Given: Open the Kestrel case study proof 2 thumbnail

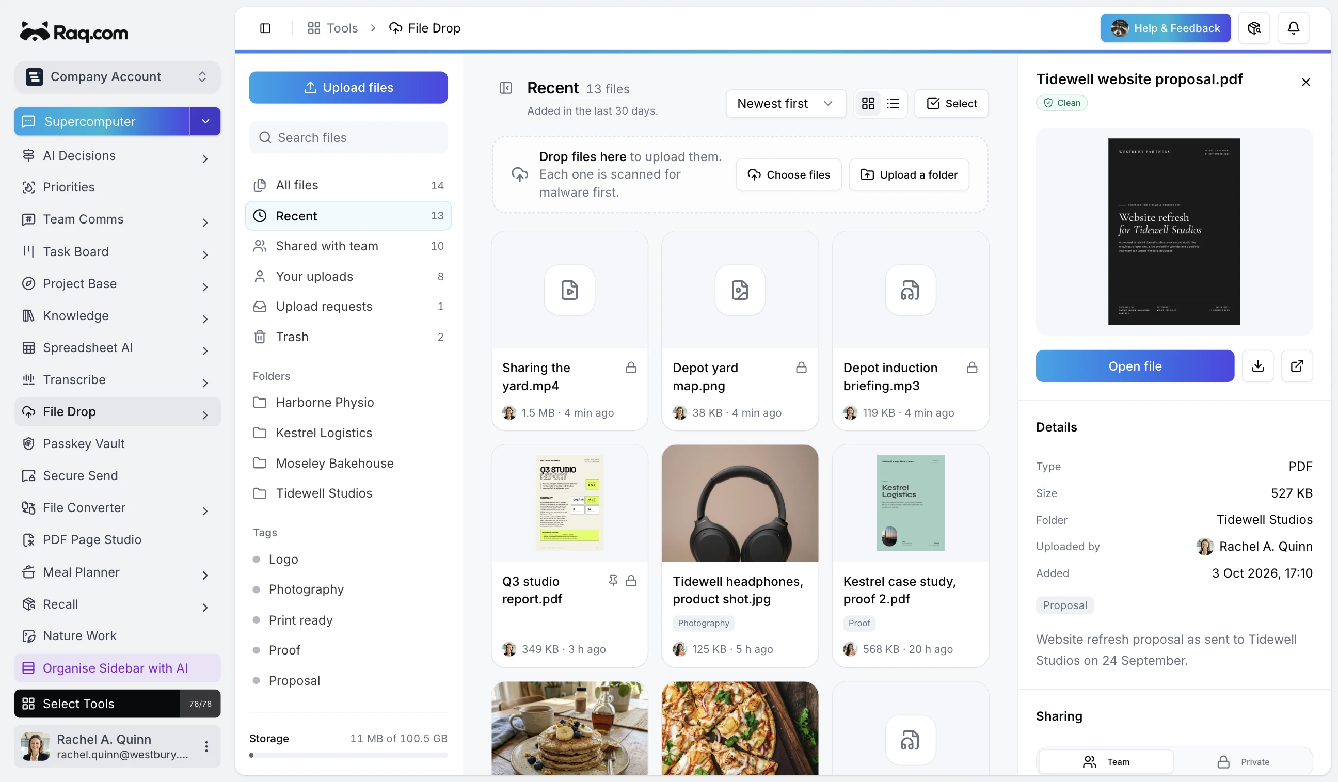Looking at the screenshot, I should (x=910, y=503).
